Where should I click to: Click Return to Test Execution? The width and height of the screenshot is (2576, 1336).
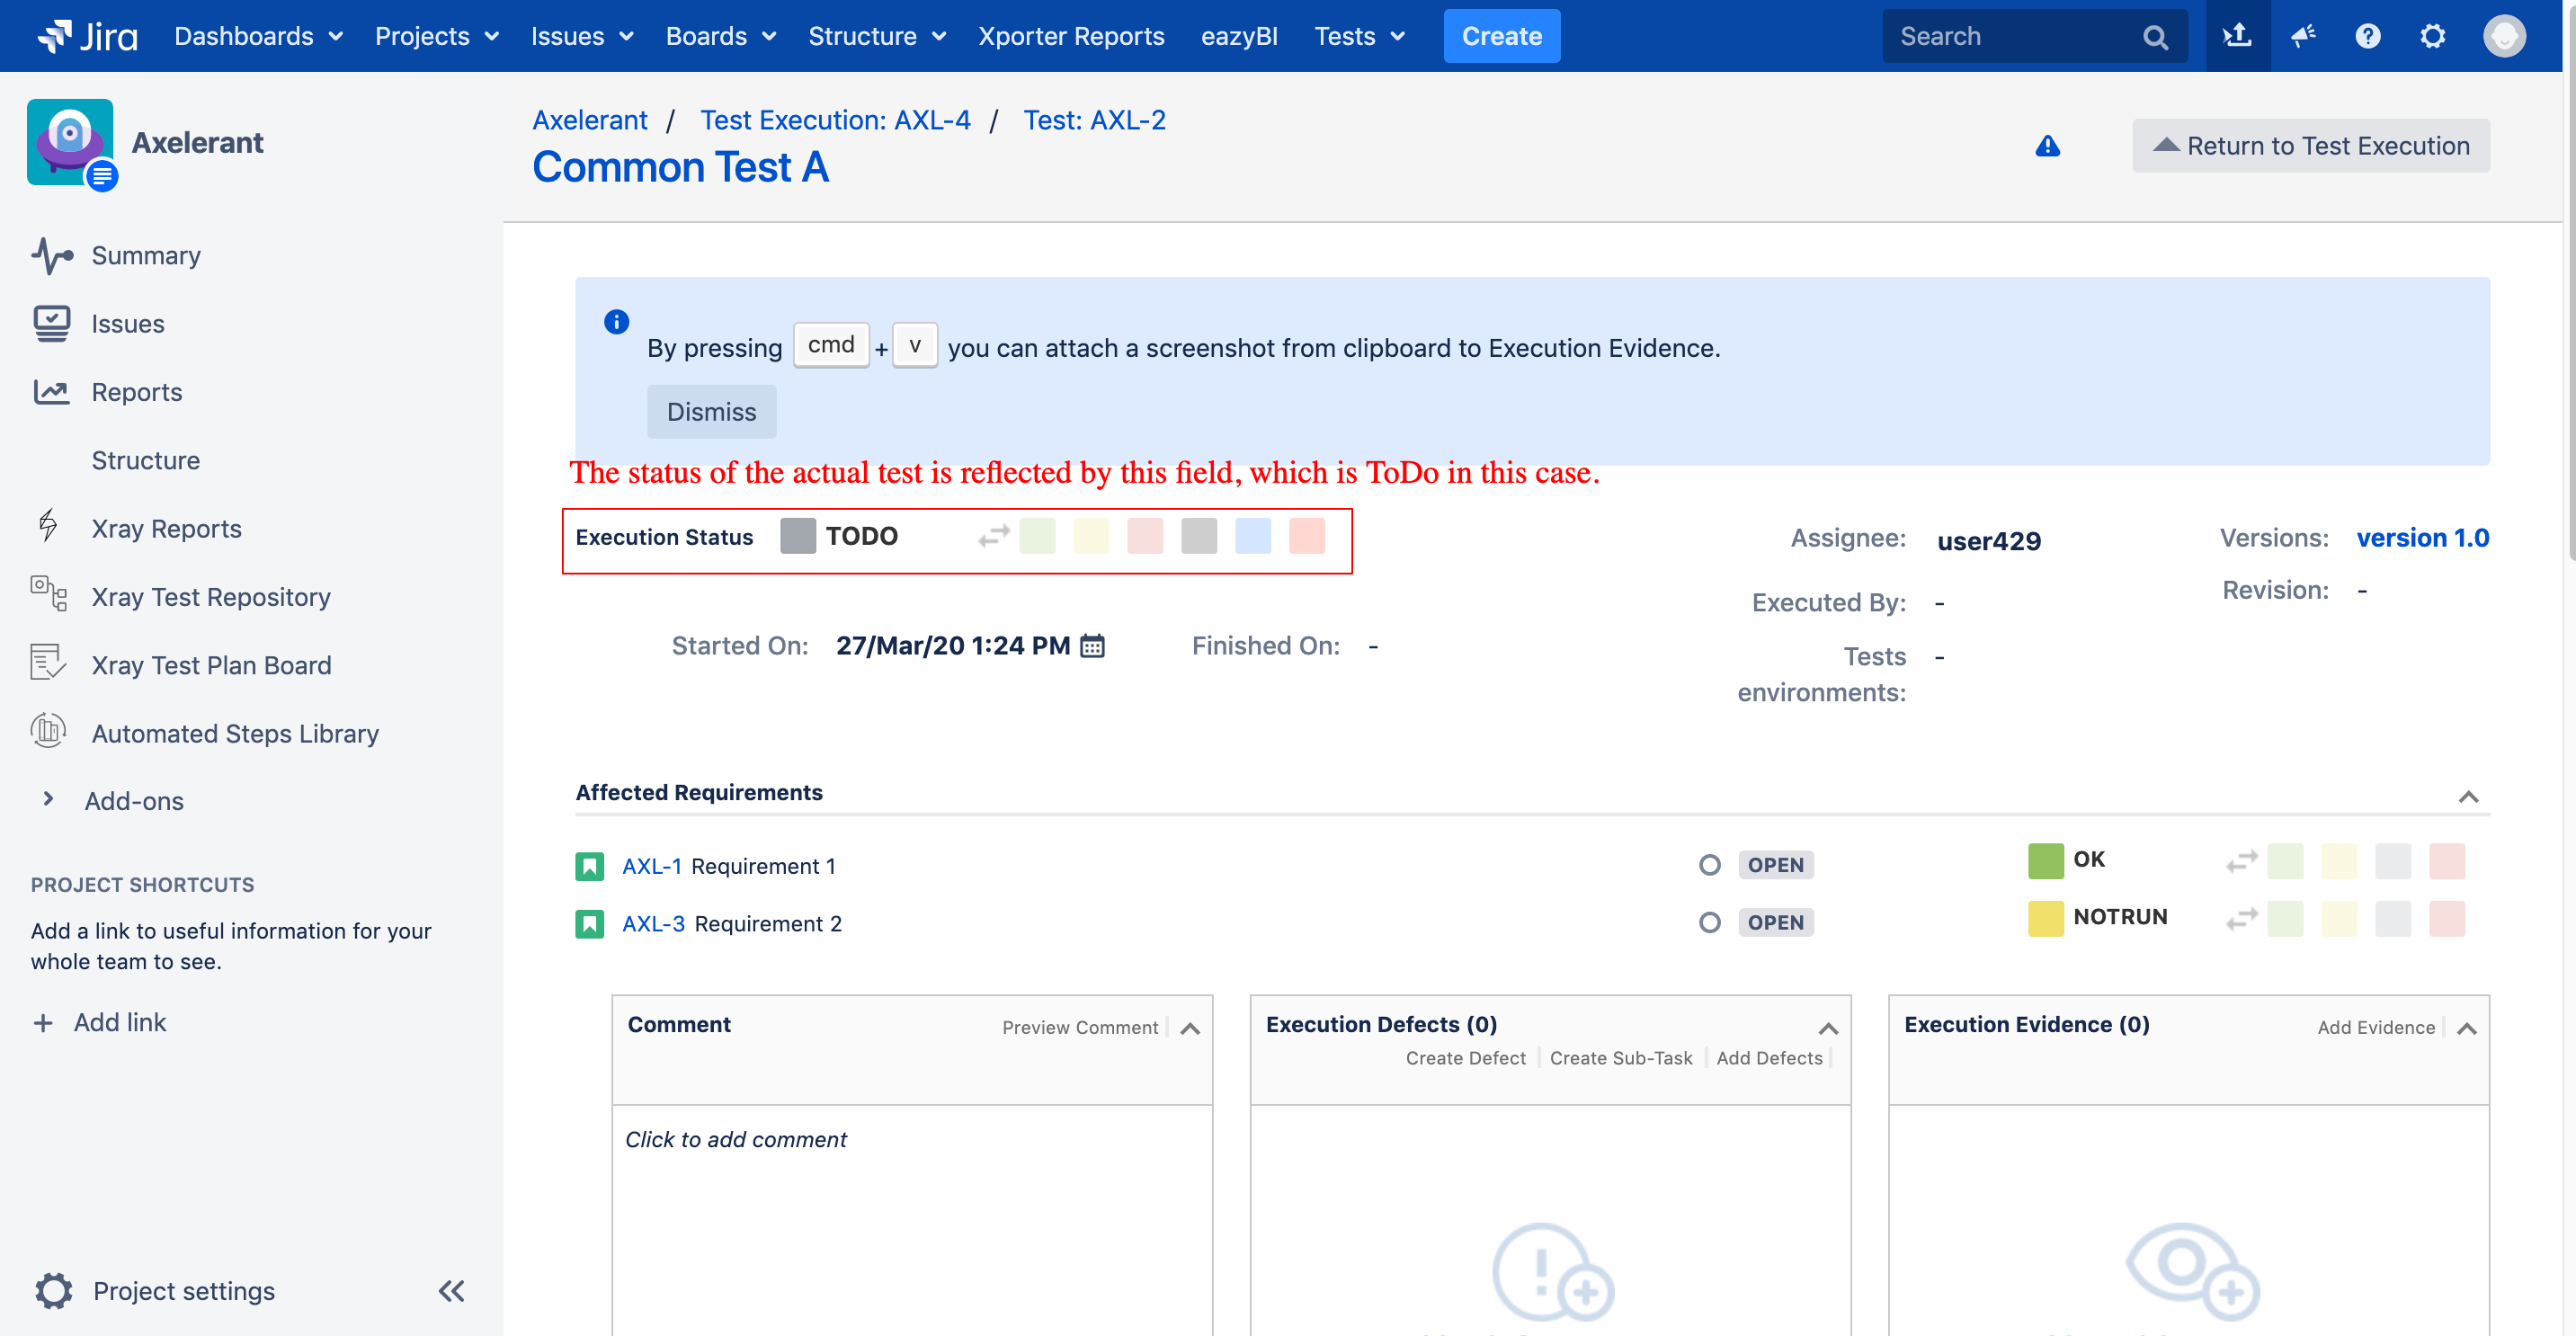2311,146
